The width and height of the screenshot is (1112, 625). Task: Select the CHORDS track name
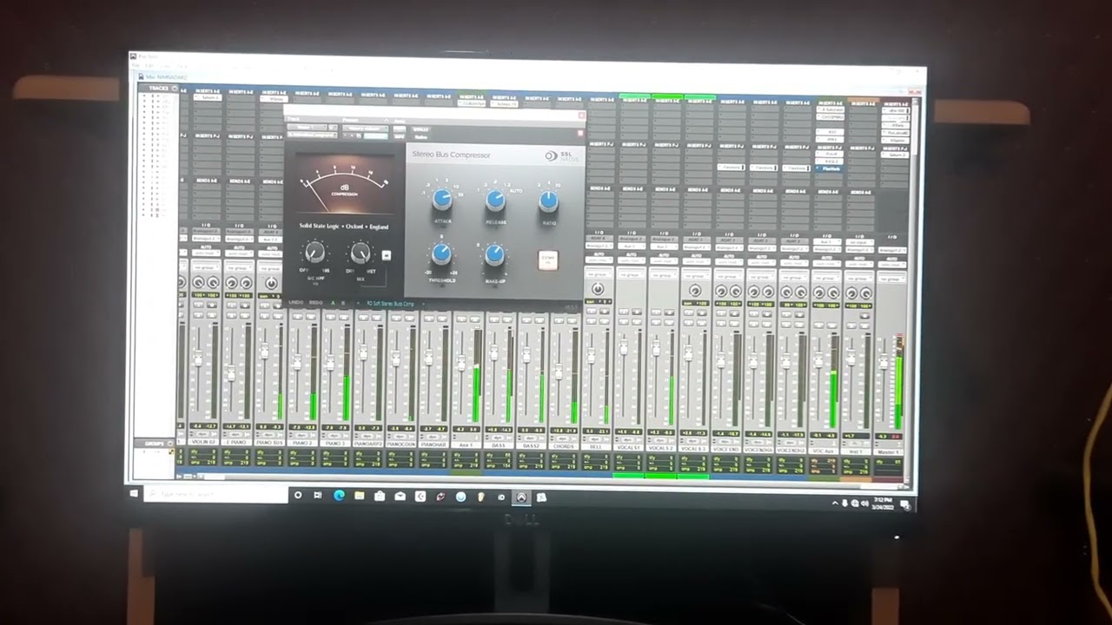[563, 446]
